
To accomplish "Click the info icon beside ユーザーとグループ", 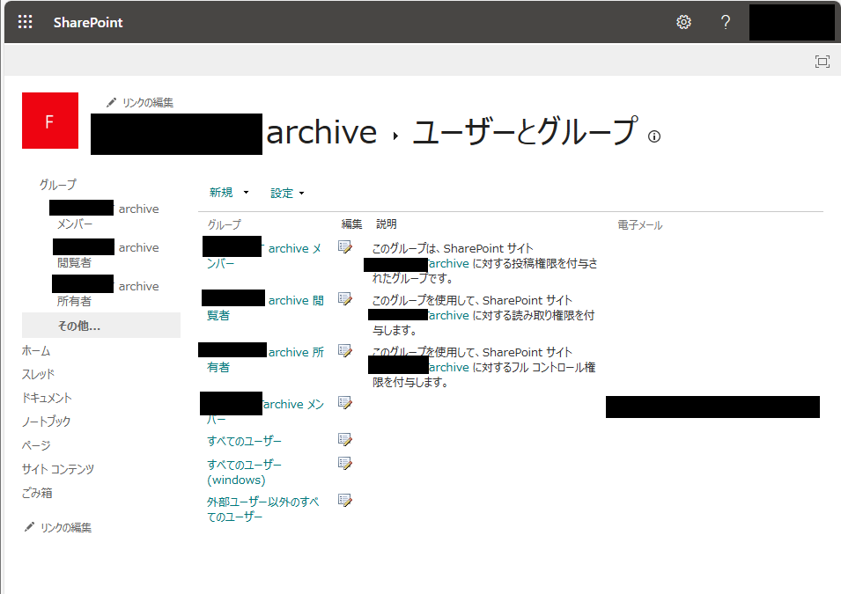I will (653, 136).
